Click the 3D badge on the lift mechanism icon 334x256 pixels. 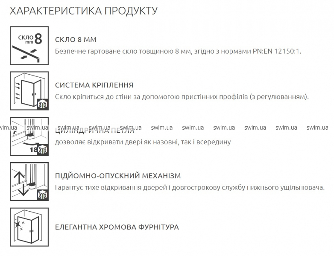pyautogui.click(x=42, y=195)
